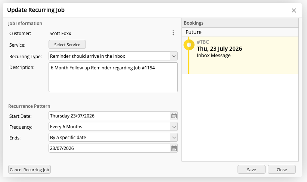Click into the Description text area
The height and width of the screenshot is (182, 307).
tap(113, 77)
